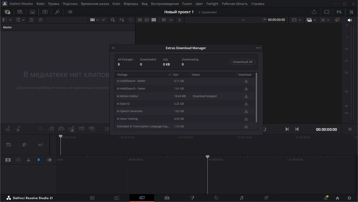Select the Source Tape viewer mode
Viewport: 358px width, 202px height.
pos(147,20)
